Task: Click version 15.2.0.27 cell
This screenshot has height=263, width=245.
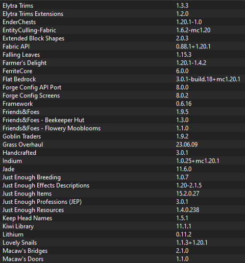Action: [187, 194]
